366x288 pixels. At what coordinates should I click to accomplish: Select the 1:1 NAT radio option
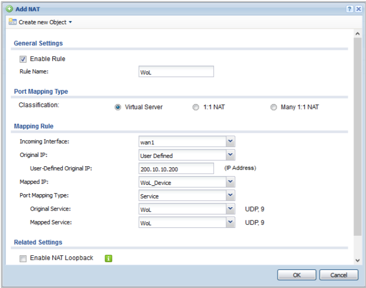pos(196,107)
